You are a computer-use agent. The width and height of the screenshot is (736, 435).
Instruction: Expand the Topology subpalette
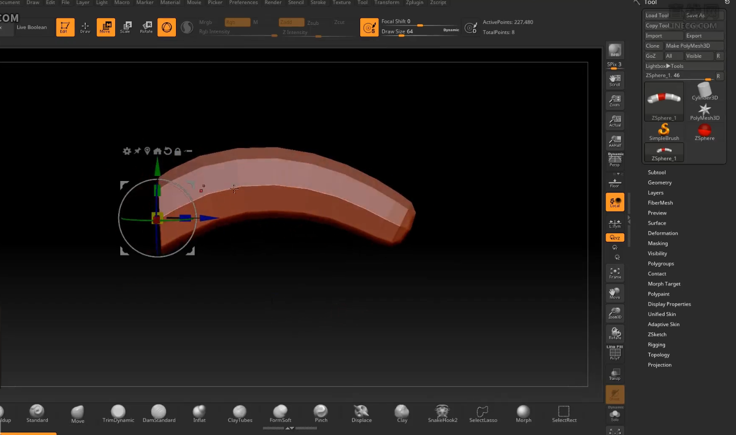click(658, 355)
